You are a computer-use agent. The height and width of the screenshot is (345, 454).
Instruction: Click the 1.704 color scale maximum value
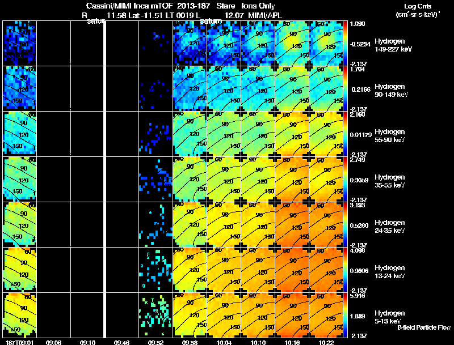pyautogui.click(x=358, y=69)
